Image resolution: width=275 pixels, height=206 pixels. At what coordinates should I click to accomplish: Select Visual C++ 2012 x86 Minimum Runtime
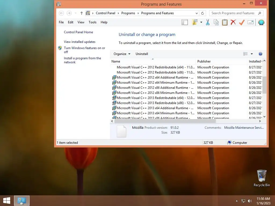click(x=187, y=93)
